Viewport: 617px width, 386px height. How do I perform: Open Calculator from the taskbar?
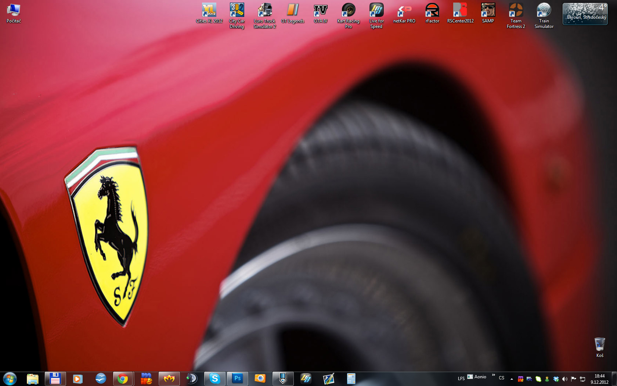(351, 379)
